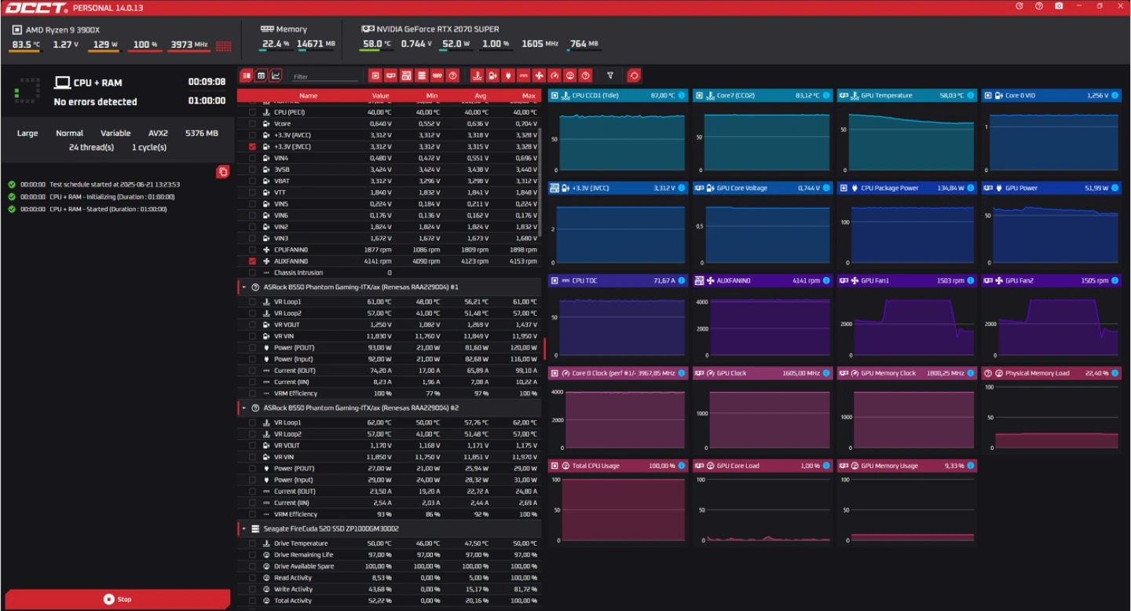This screenshot has height=611, width=1131.
Task: Click the '24 thread(s)' setting label
Action: [91, 147]
